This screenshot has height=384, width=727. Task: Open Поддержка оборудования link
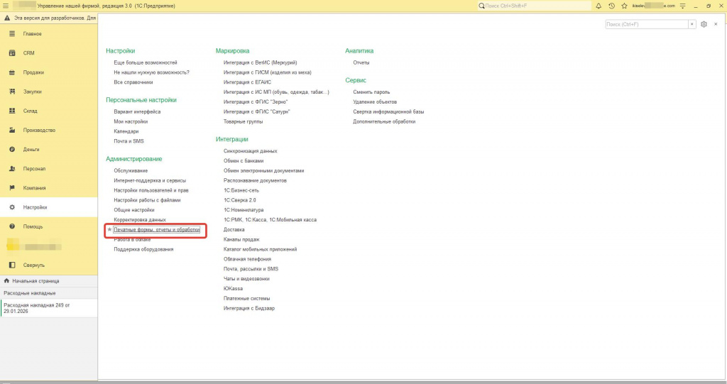(143, 249)
